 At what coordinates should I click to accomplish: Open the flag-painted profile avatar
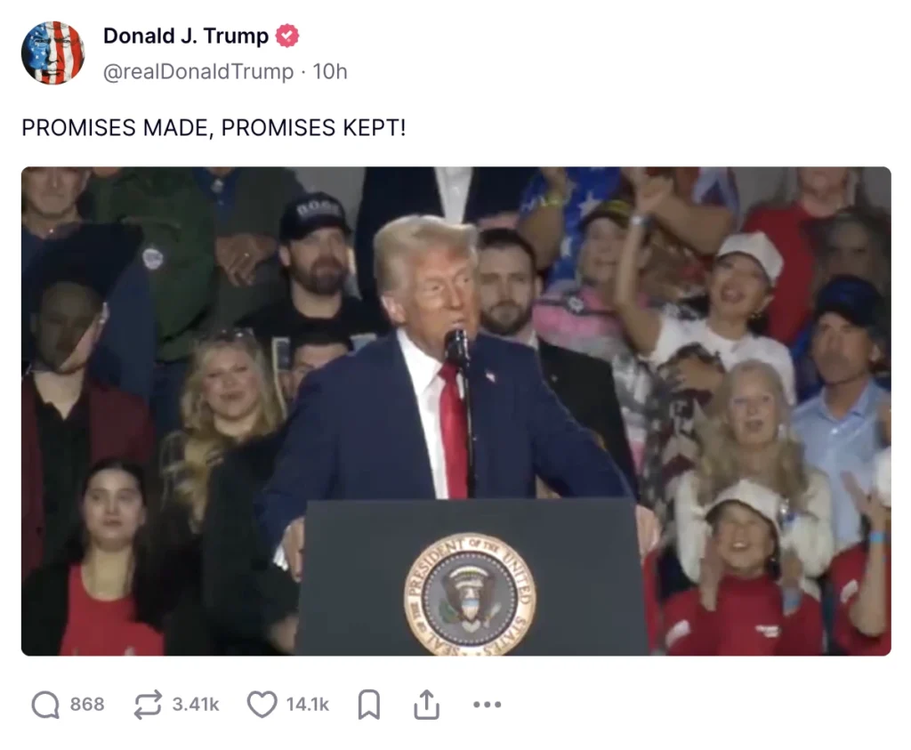(x=52, y=52)
